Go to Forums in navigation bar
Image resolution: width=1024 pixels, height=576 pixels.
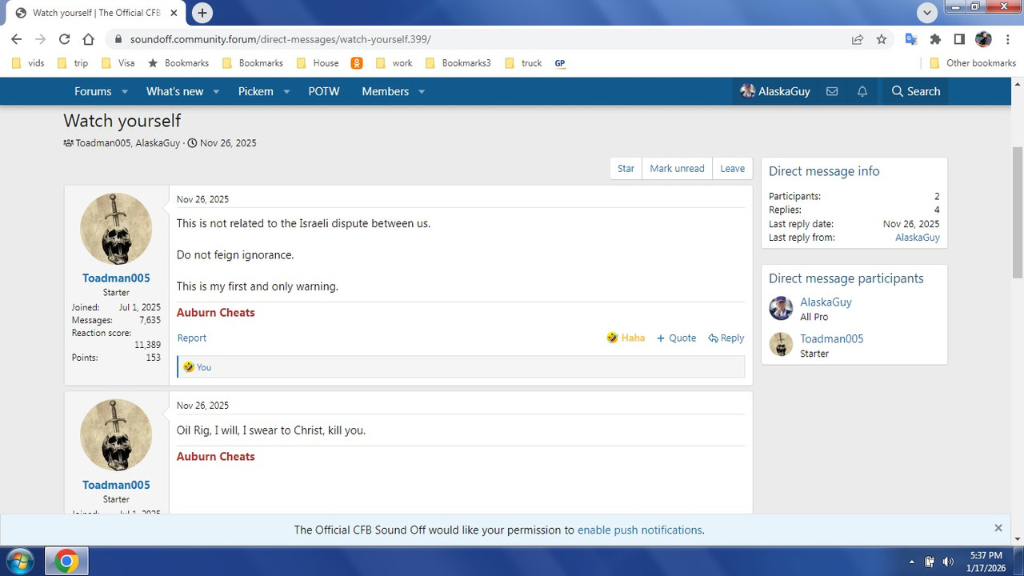pos(93,91)
